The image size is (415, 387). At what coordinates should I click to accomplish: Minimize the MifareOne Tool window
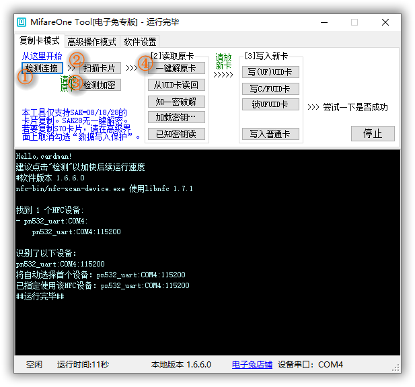tap(324, 22)
